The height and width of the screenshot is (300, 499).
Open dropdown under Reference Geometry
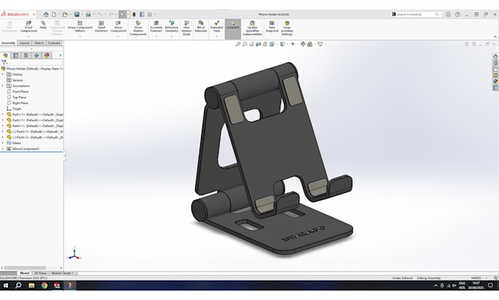[x=172, y=36]
